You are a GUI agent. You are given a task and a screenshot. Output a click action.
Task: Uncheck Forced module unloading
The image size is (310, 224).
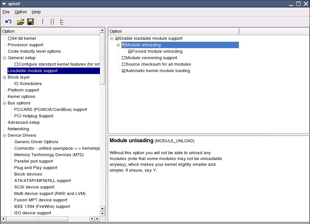[x=130, y=51]
